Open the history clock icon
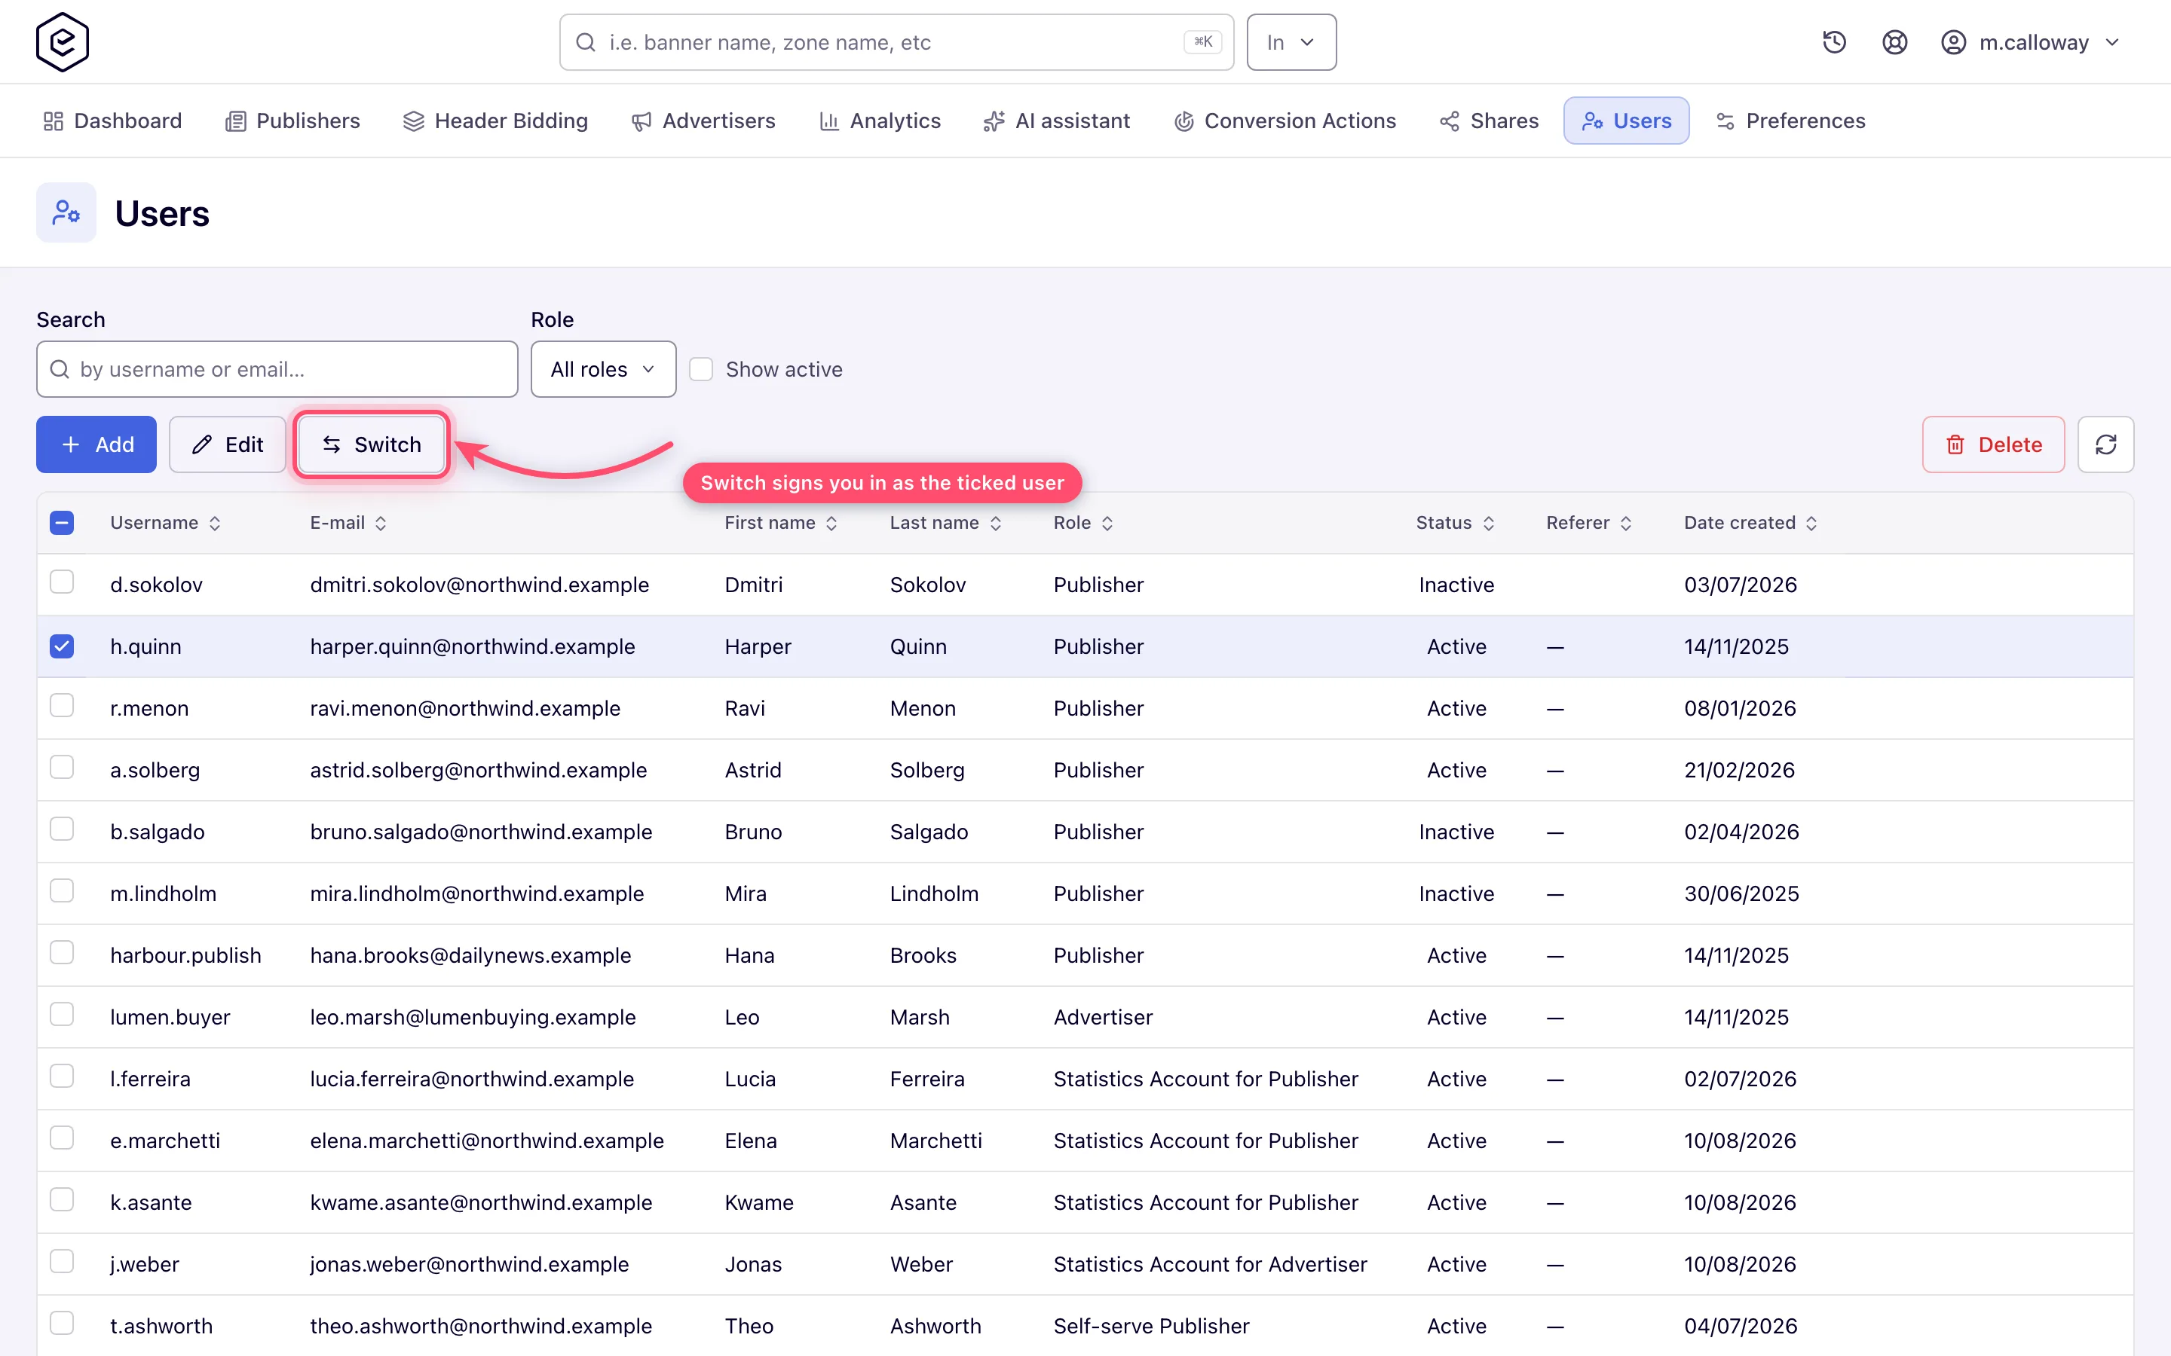 pos(1834,42)
